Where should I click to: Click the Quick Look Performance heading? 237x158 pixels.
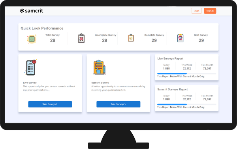(42, 28)
